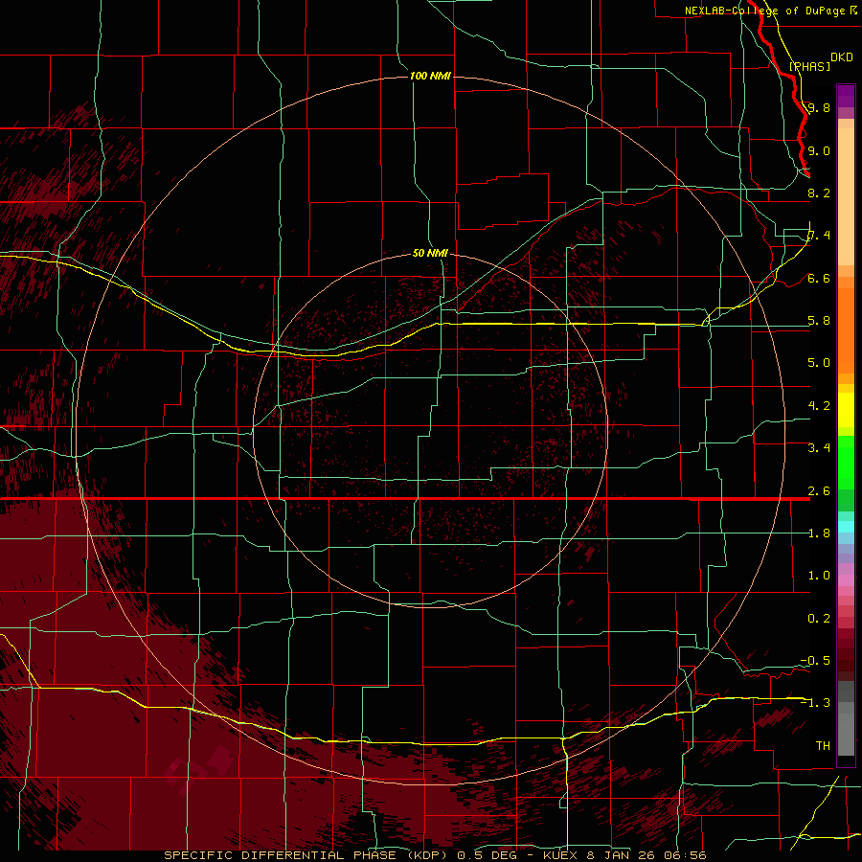Click the 4.2 value on the color scale
862x862 pixels.
tap(819, 406)
